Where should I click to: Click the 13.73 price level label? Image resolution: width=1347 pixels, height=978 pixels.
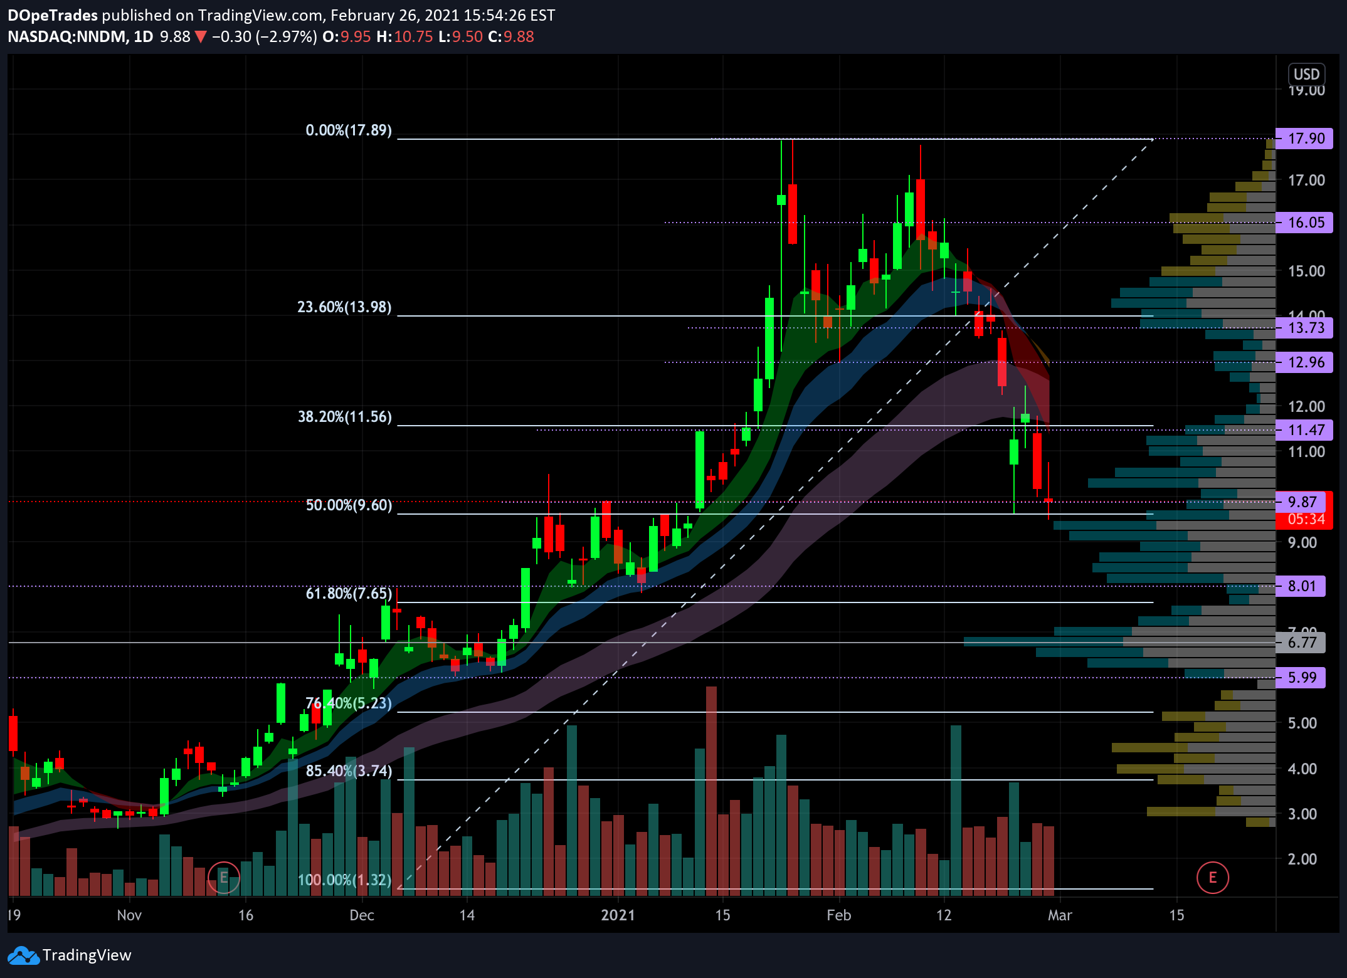pos(1304,328)
